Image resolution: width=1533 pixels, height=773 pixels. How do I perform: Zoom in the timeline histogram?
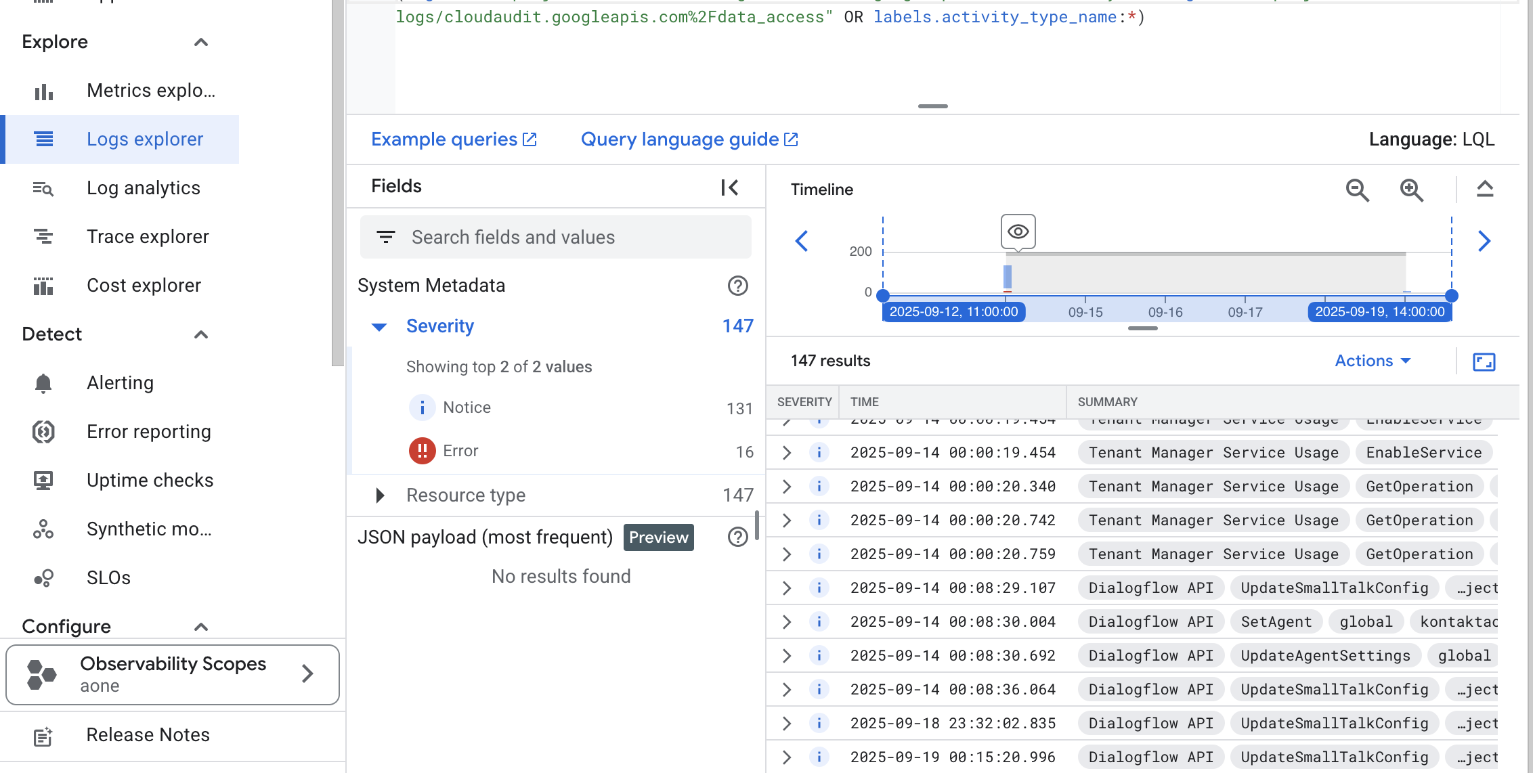[x=1411, y=190]
